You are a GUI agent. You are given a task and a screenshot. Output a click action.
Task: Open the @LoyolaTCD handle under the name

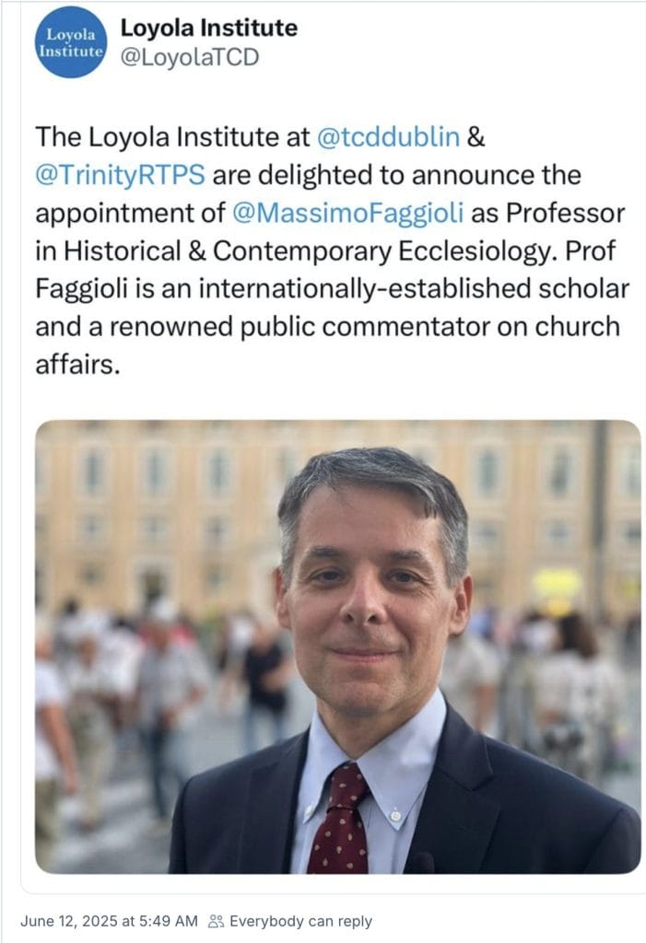click(190, 58)
